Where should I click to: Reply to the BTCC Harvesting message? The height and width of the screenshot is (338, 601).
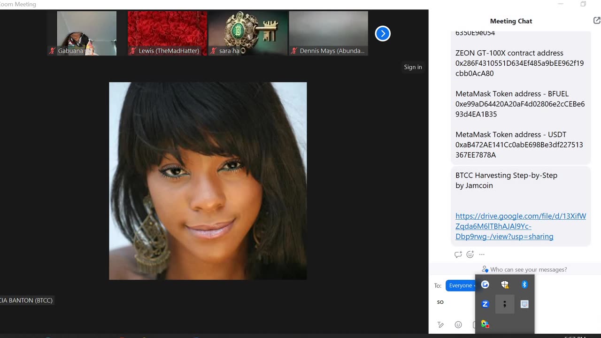tap(458, 254)
